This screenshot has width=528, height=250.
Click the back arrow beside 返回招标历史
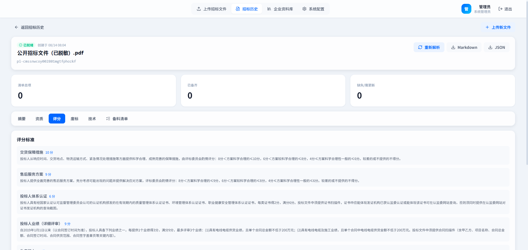(x=16, y=27)
